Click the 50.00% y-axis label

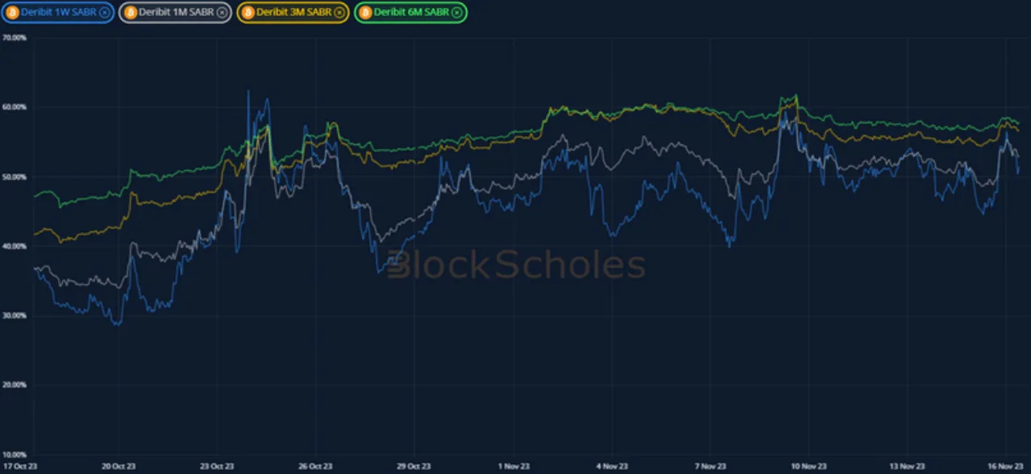(15, 177)
